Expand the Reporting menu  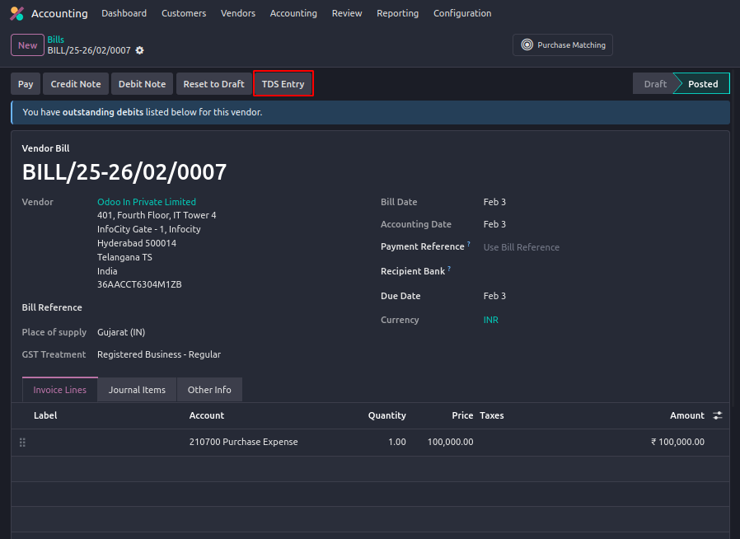point(397,13)
